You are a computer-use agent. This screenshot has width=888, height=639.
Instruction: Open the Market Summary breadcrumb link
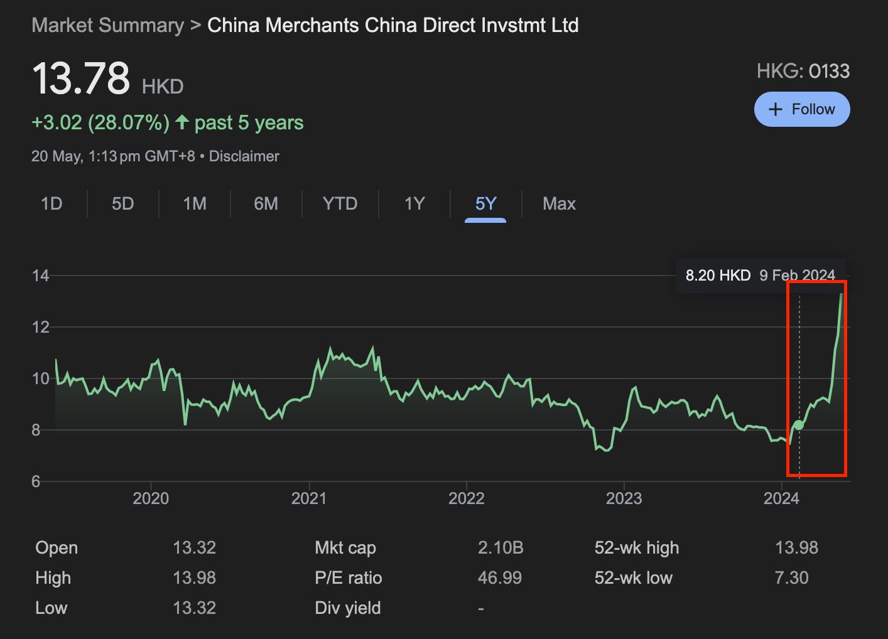click(x=107, y=25)
